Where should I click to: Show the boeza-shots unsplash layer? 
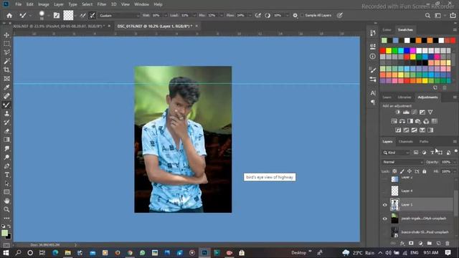point(384,232)
